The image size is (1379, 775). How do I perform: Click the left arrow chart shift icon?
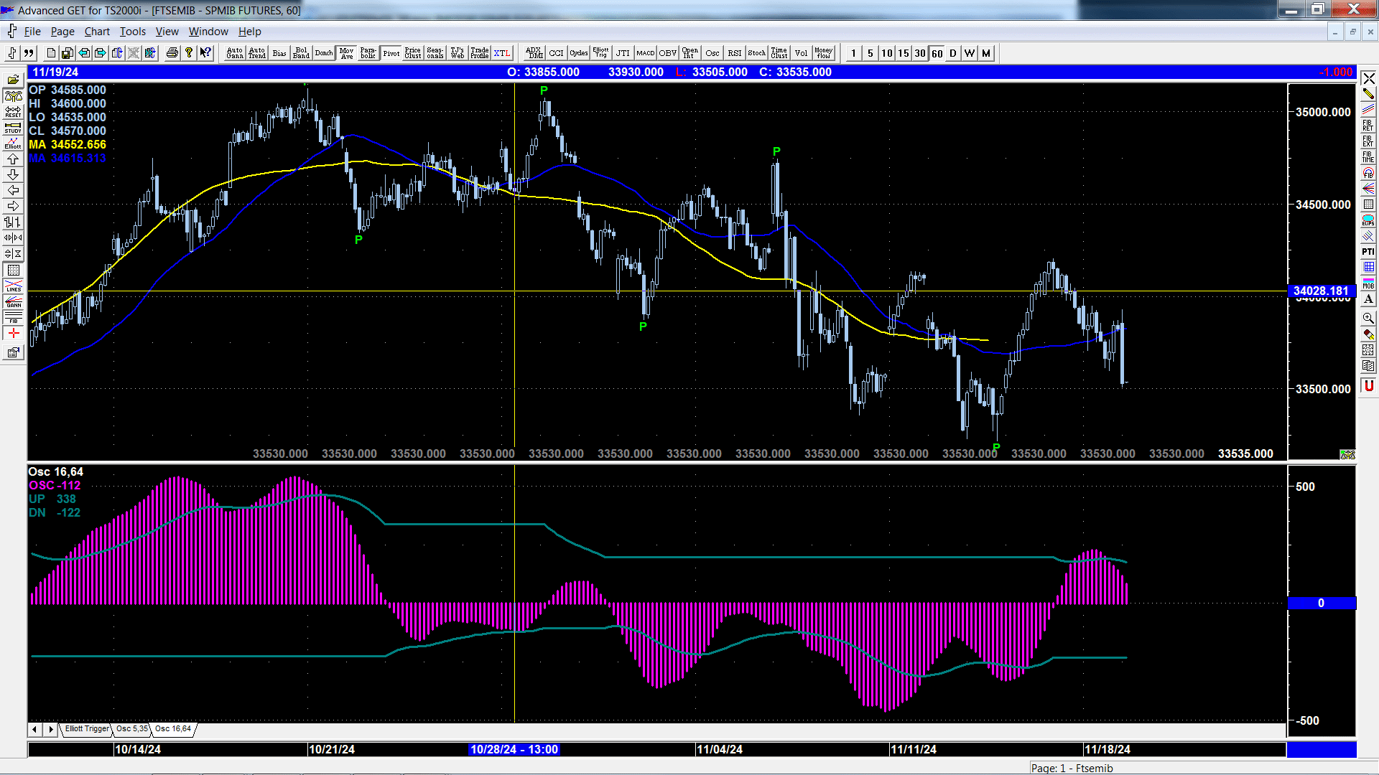click(x=13, y=190)
